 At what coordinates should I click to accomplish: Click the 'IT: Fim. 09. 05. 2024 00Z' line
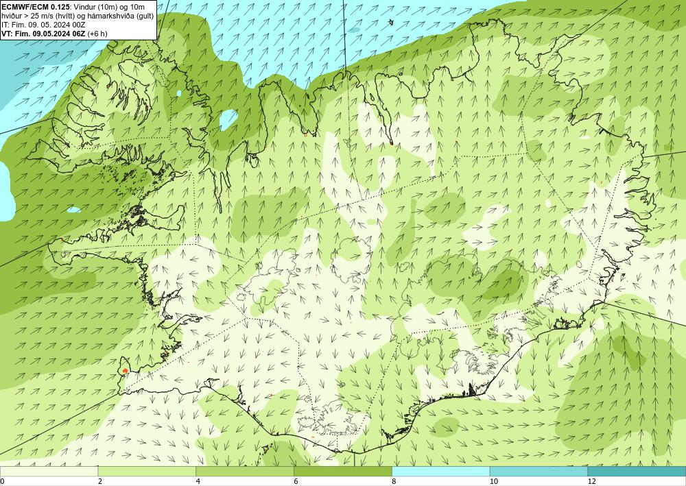coord(43,25)
